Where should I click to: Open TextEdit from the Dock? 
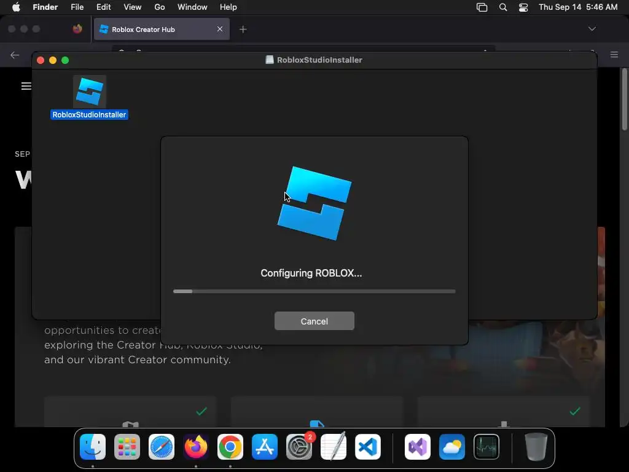coord(334,447)
